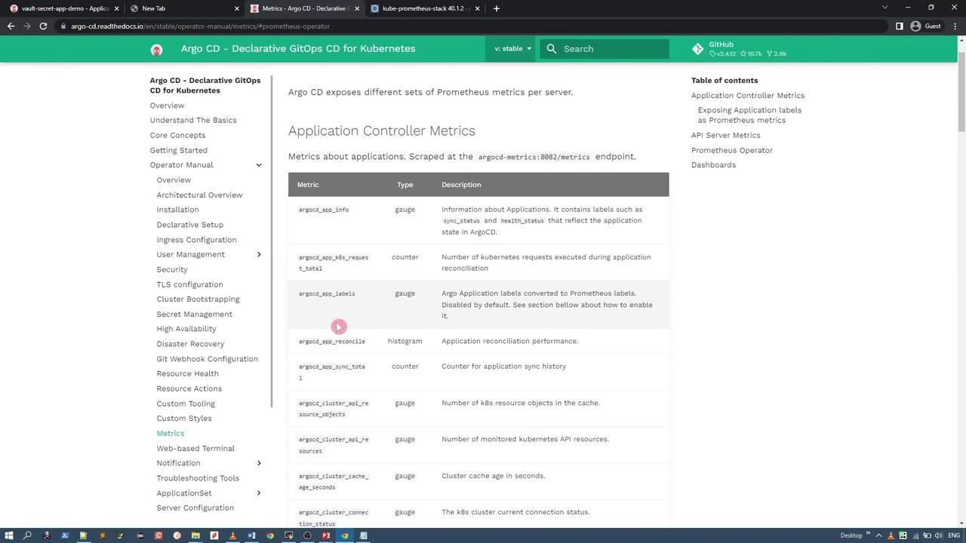Open the Secret Management page
Viewport: 966px width, 543px height.
click(194, 314)
